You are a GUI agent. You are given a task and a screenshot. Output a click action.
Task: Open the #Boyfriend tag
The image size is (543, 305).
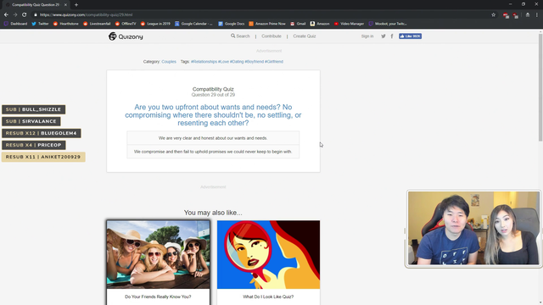pos(255,62)
